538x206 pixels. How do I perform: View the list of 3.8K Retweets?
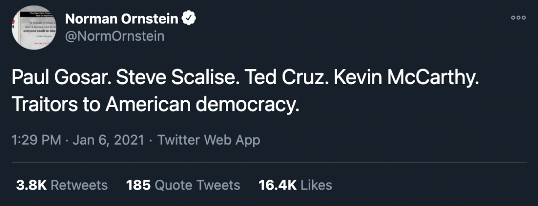pos(61,185)
